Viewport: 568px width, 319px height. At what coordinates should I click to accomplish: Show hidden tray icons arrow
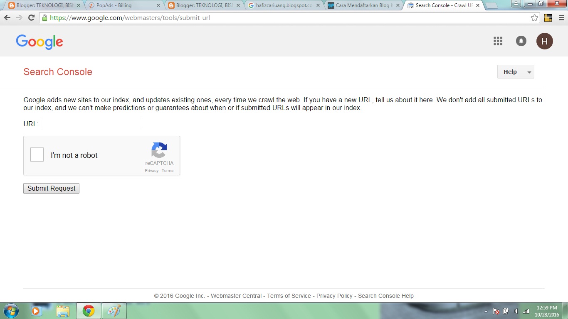[x=486, y=311]
